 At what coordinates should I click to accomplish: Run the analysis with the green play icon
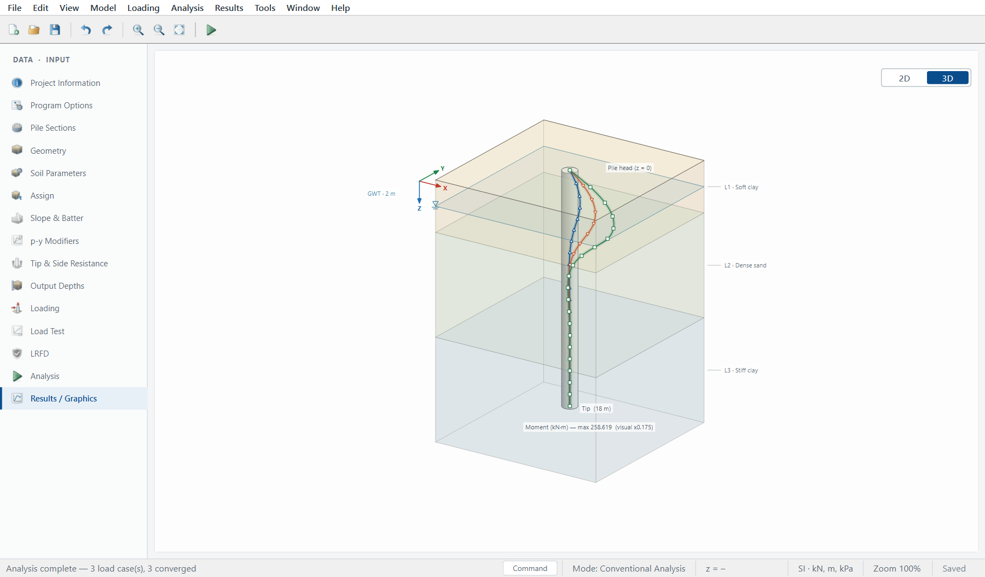[x=211, y=30]
